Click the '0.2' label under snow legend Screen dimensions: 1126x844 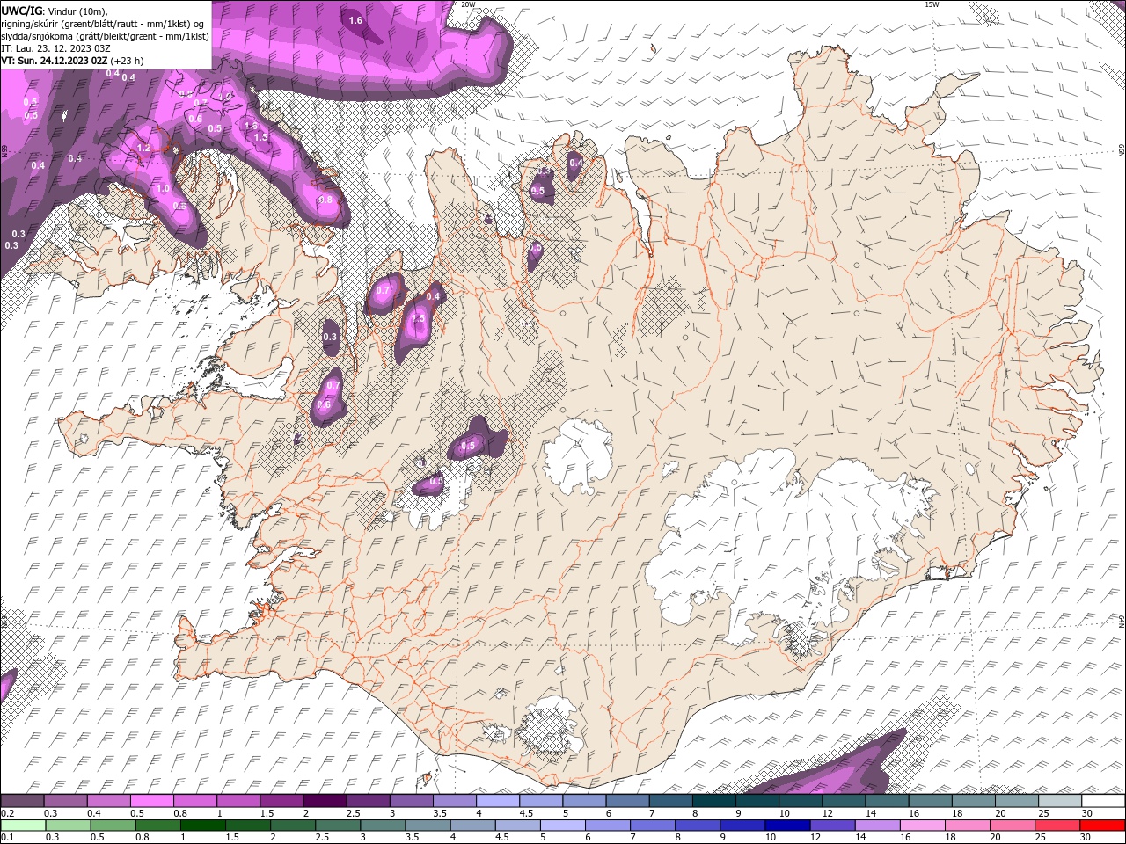coord(6,813)
